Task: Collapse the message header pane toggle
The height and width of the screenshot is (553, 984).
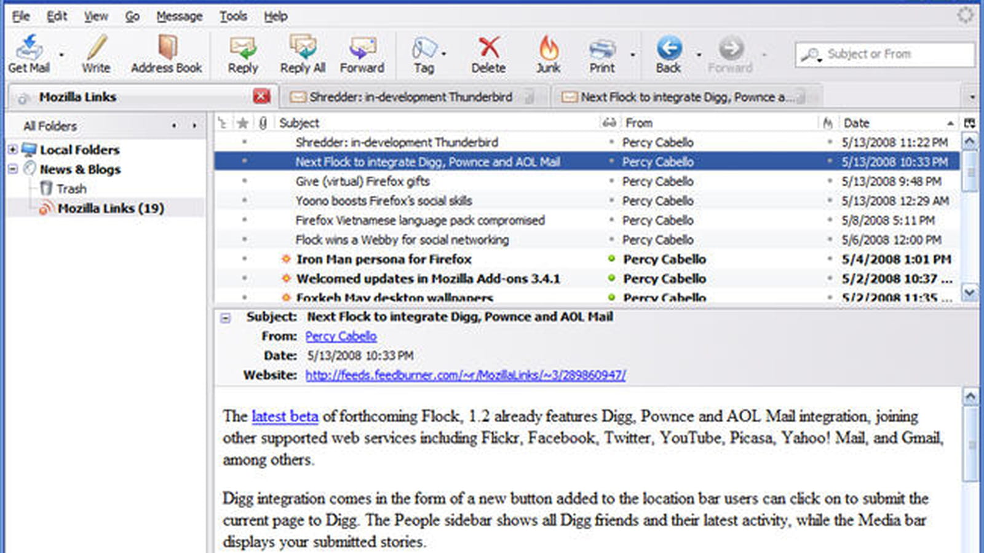Action: click(x=226, y=318)
